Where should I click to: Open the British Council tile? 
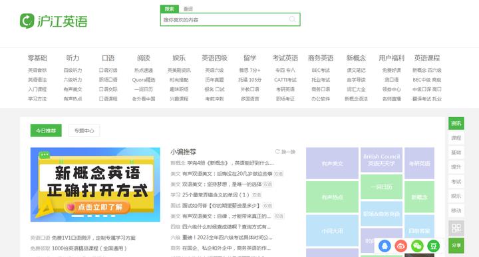click(x=381, y=160)
